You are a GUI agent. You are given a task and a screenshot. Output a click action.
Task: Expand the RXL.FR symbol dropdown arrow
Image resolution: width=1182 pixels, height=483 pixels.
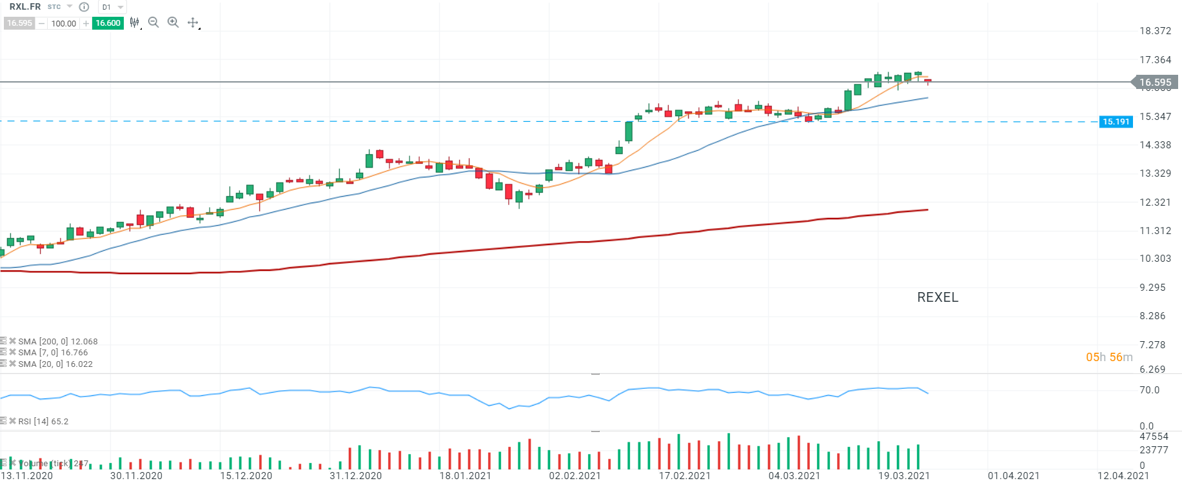tap(70, 7)
